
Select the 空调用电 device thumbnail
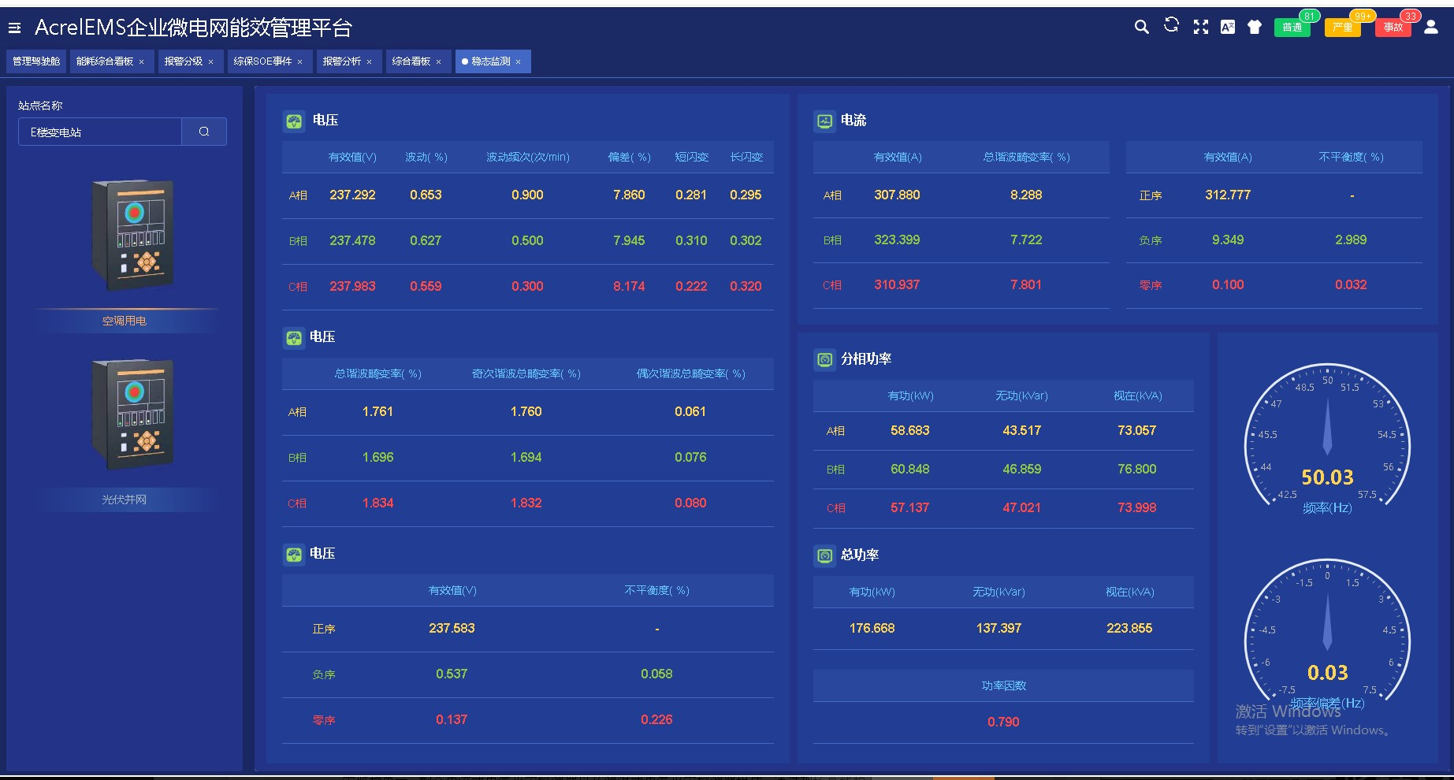tap(132, 235)
